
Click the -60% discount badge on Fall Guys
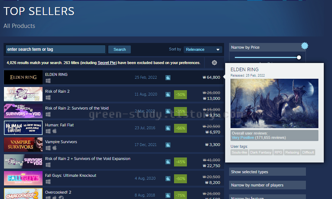pos(180,179)
